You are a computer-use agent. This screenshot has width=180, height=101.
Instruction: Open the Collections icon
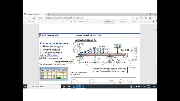tap(146, 18)
